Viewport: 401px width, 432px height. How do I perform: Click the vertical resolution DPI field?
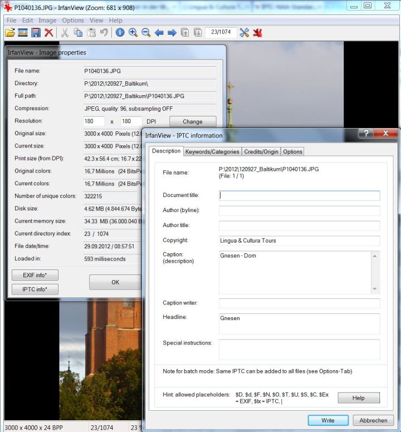coord(131,121)
